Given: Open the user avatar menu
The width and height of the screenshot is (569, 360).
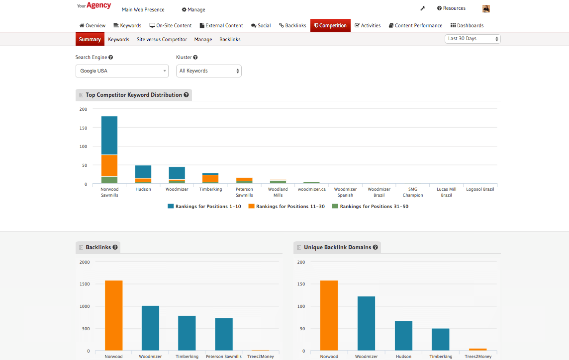Looking at the screenshot, I should [x=486, y=8].
